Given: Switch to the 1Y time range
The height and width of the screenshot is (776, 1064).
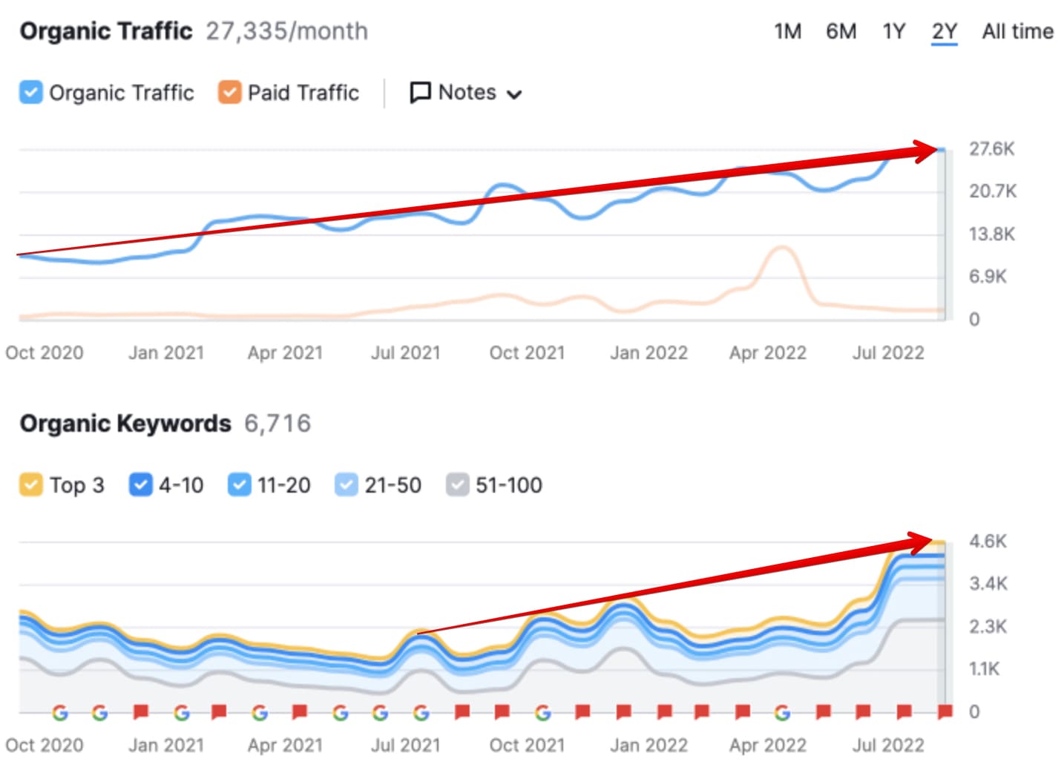Looking at the screenshot, I should pyautogui.click(x=893, y=31).
